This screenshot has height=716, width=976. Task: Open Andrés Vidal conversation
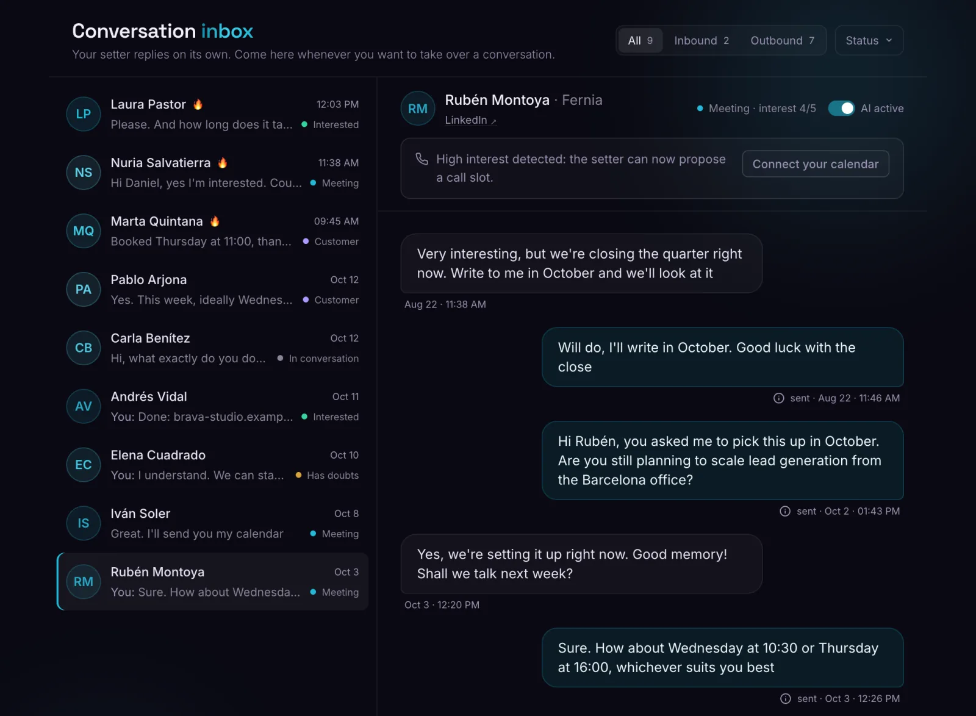[x=212, y=406]
